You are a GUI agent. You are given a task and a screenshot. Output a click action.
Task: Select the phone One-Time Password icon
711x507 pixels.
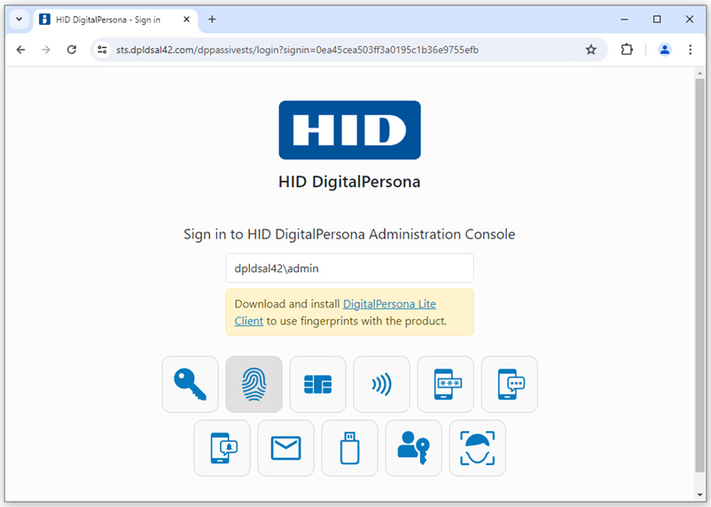click(x=446, y=384)
